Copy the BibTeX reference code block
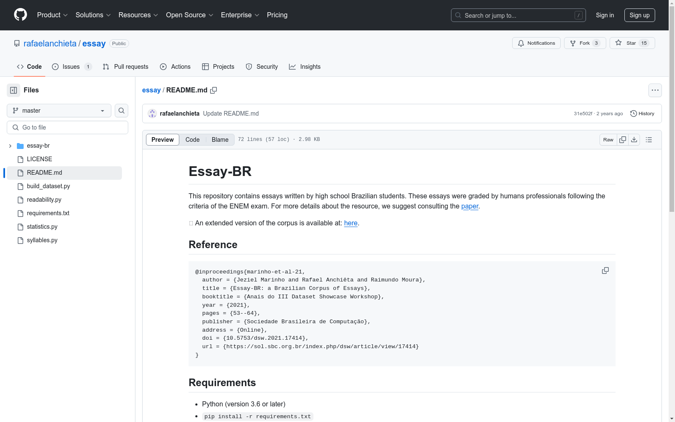Viewport: 675px width, 422px height. 605,271
